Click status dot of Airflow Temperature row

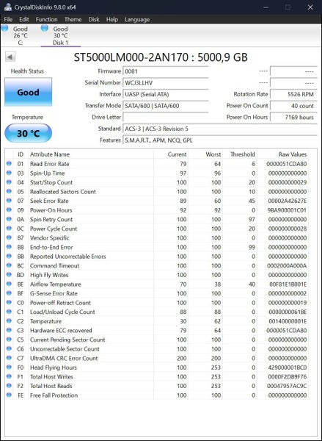pyautogui.click(x=9, y=284)
